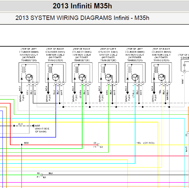This screenshot has width=189, height=188.
Task: Click the SPARK PLUG label under coil 2
Action: 101,98
